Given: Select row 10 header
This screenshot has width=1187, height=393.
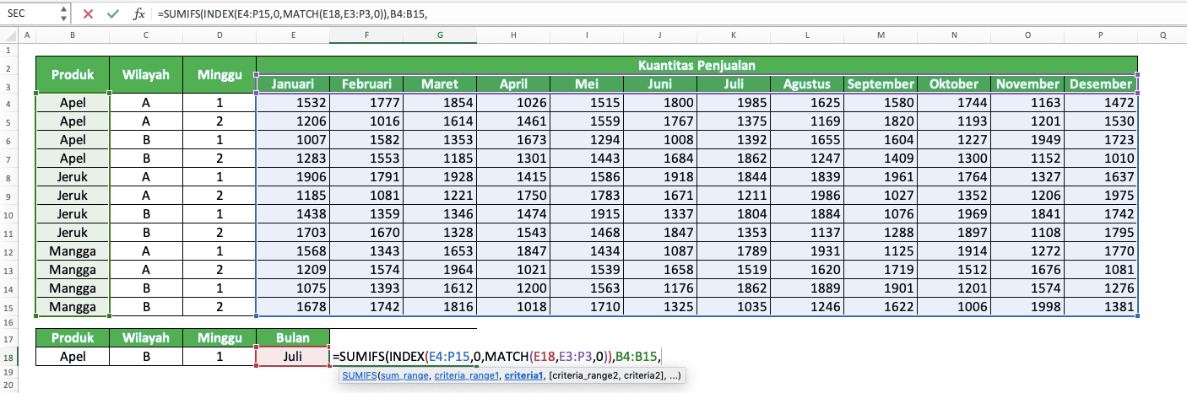Looking at the screenshot, I should (x=8, y=216).
